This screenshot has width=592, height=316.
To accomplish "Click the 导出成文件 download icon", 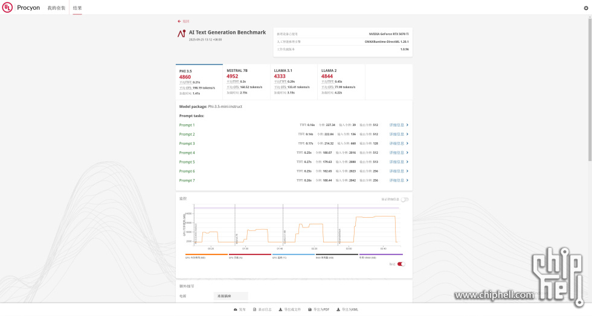I will [280, 309].
